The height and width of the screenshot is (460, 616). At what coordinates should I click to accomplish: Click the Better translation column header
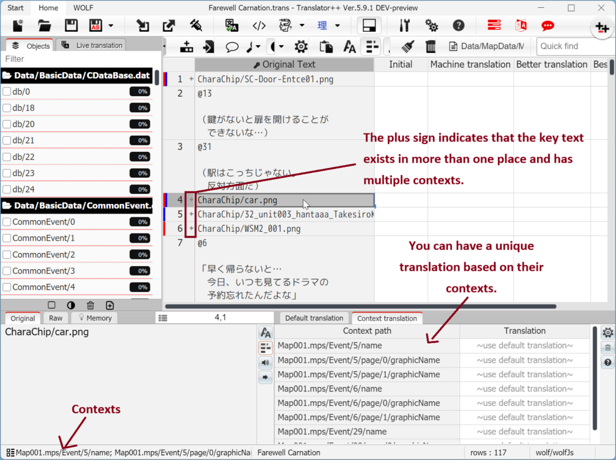[x=552, y=65]
